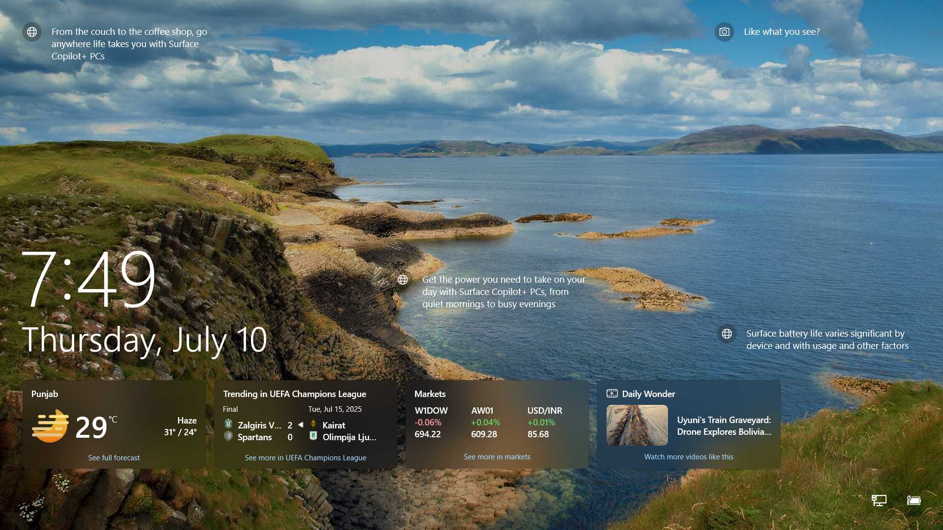The width and height of the screenshot is (943, 530).
Task: Open the battery status icon in the corner
Action: click(914, 500)
